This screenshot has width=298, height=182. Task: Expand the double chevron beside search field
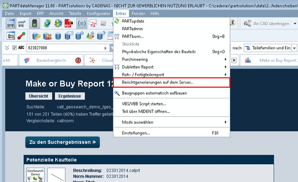point(7,48)
